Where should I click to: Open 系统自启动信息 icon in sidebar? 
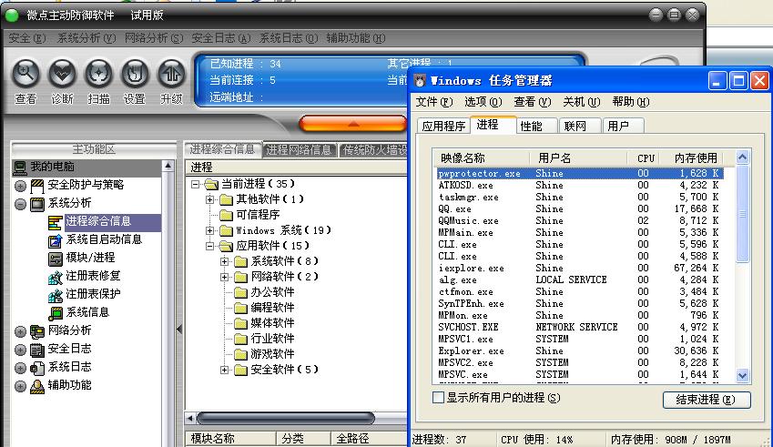coord(56,240)
